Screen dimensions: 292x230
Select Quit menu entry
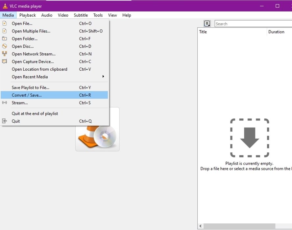(x=54, y=121)
